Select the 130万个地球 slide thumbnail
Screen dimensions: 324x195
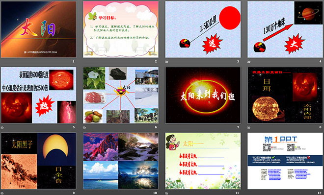click(285, 29)
